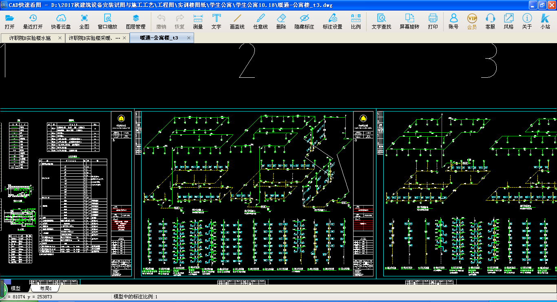Switch to the 许职院B实验楼水施 tab
The height and width of the screenshot is (302, 557).
click(x=30, y=38)
